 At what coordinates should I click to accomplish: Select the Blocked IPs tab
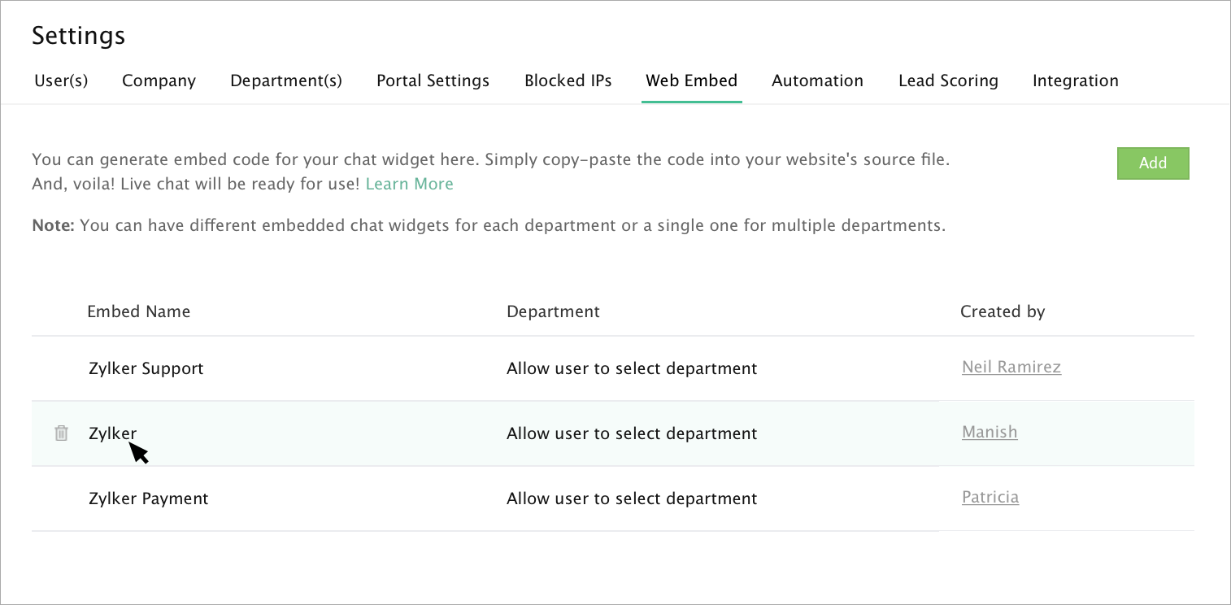(x=568, y=81)
